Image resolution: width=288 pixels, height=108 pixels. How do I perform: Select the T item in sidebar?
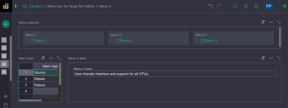pyautogui.click(x=4, y=40)
